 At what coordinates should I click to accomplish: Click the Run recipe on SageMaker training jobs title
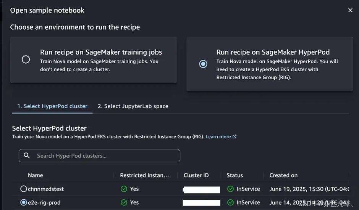(x=101, y=52)
